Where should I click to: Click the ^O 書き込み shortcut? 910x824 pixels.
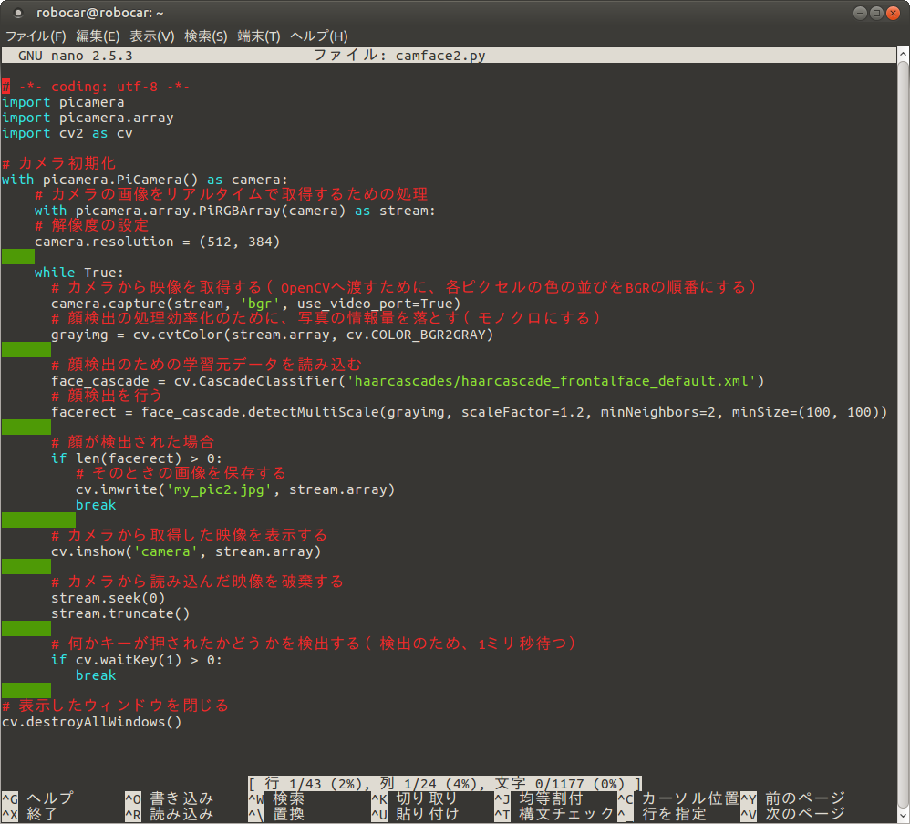[x=170, y=798]
